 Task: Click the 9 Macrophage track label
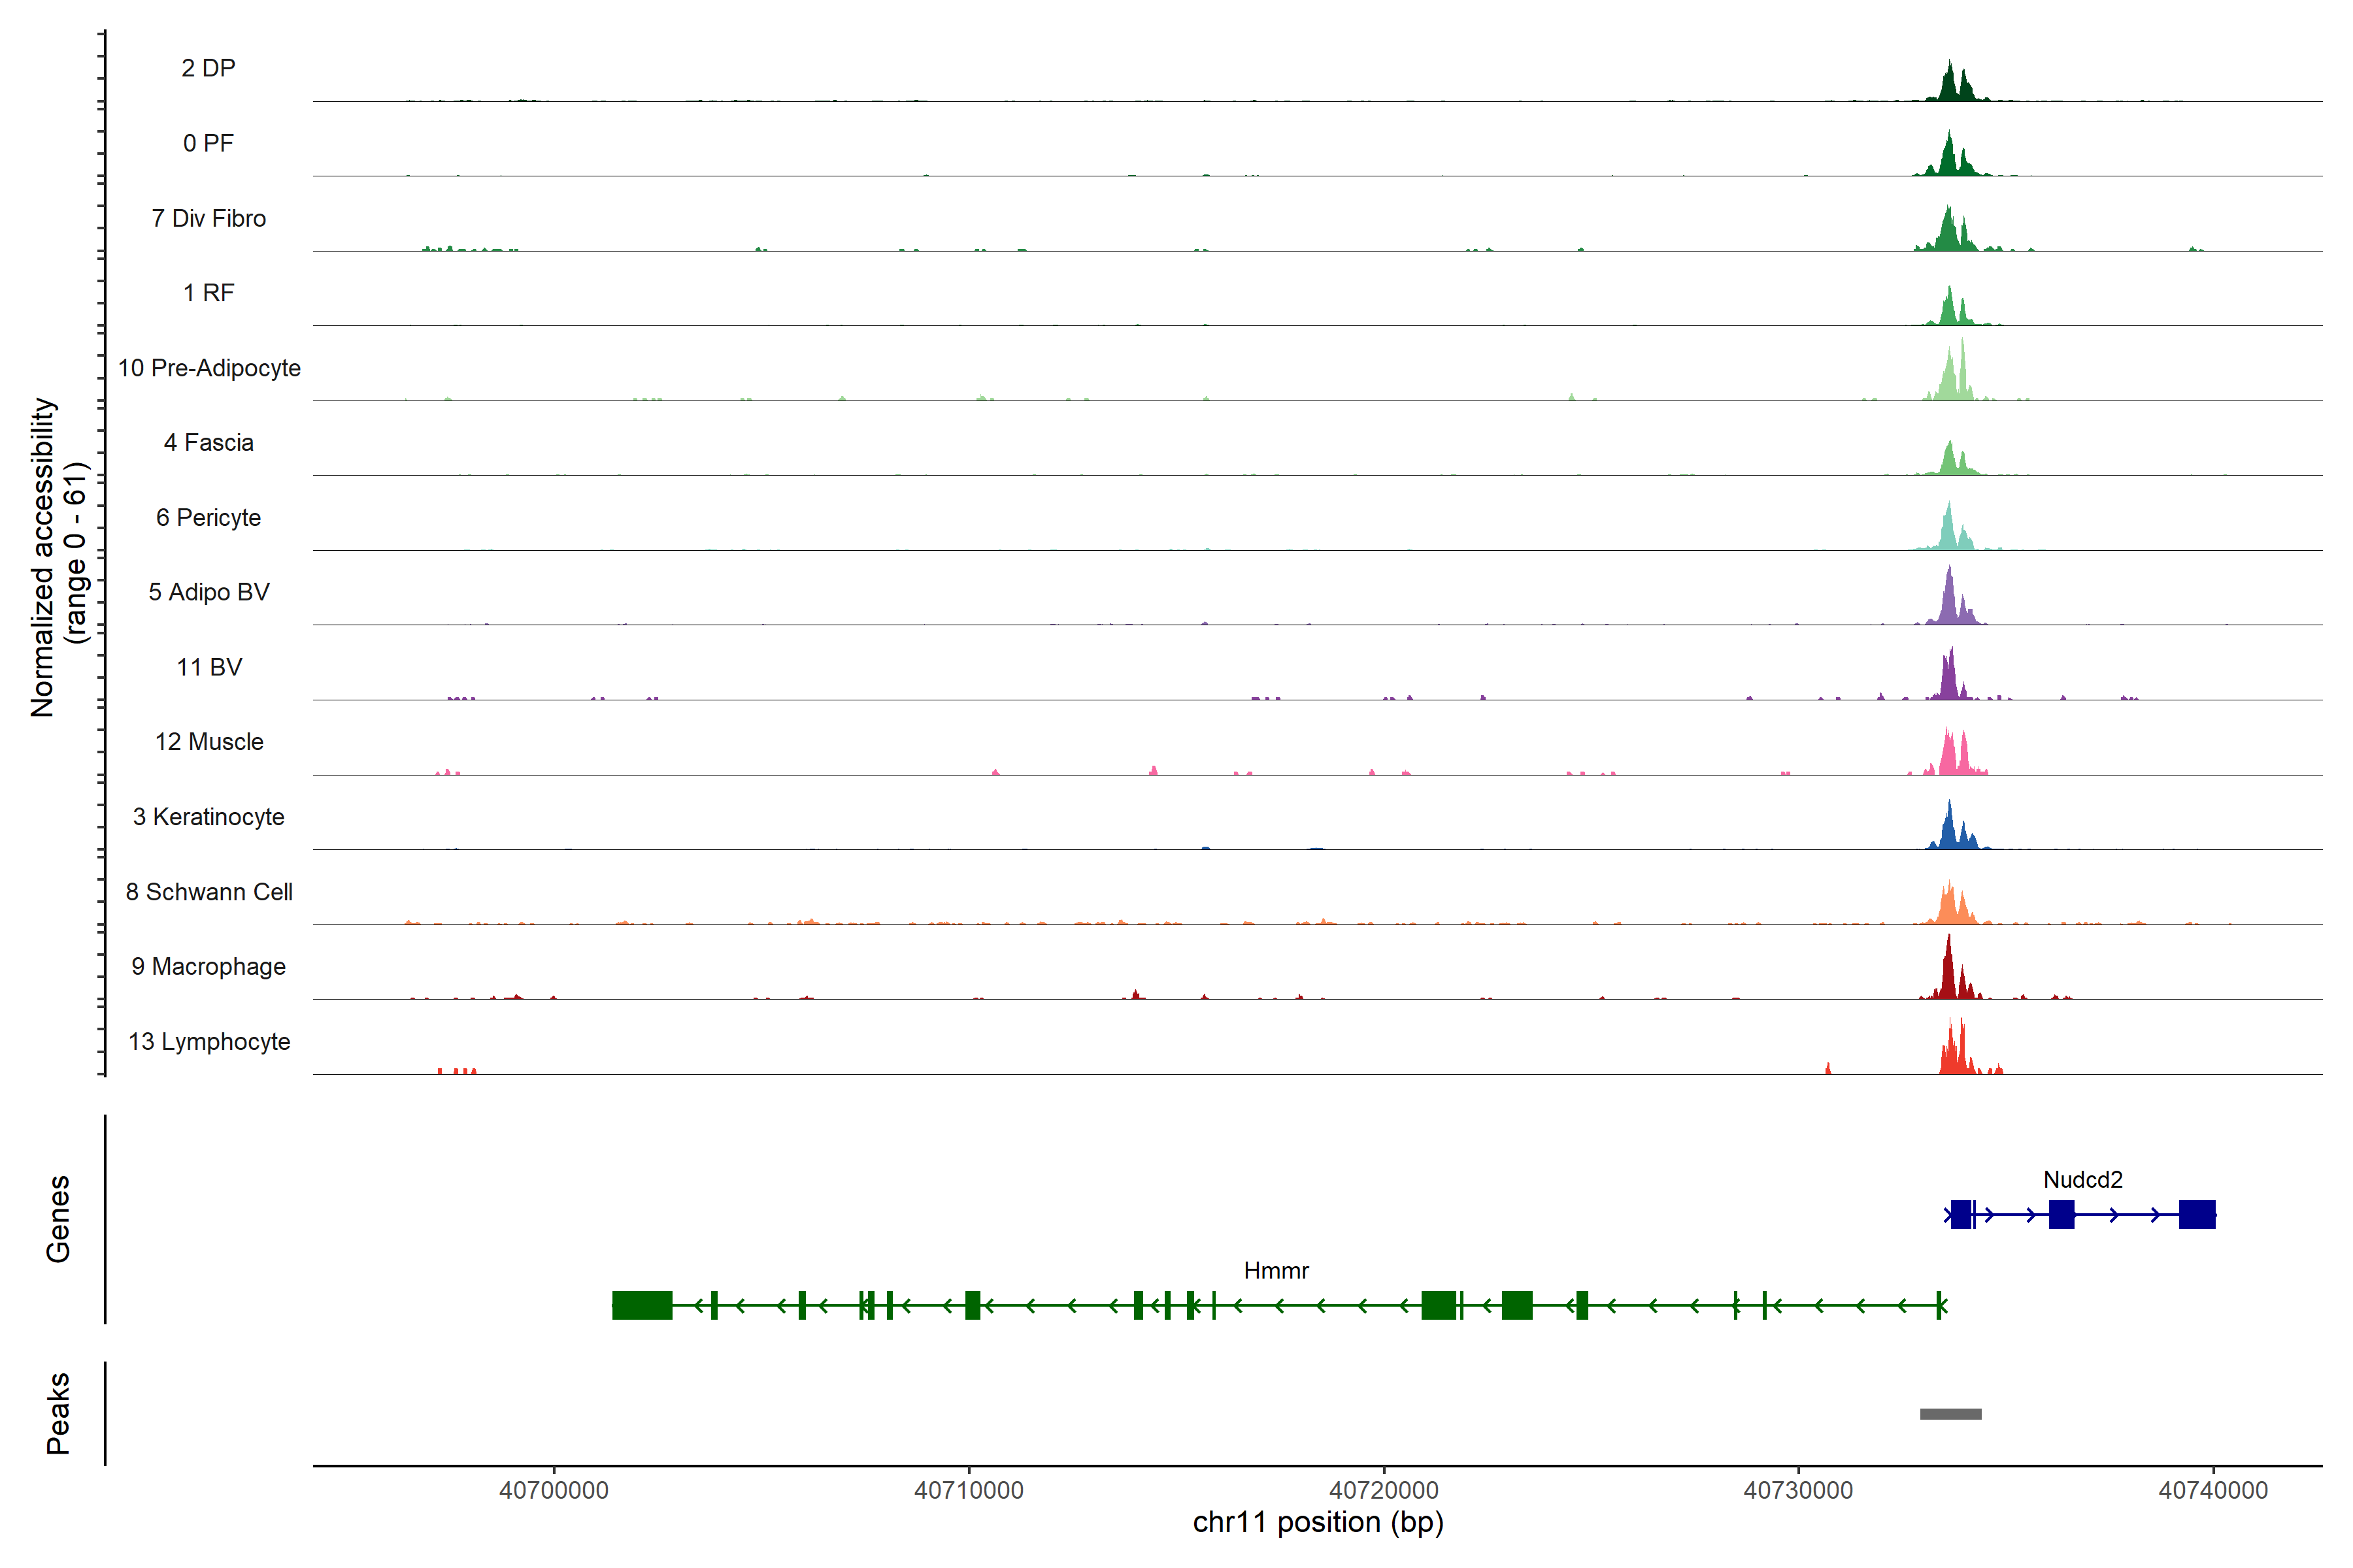tap(208, 967)
